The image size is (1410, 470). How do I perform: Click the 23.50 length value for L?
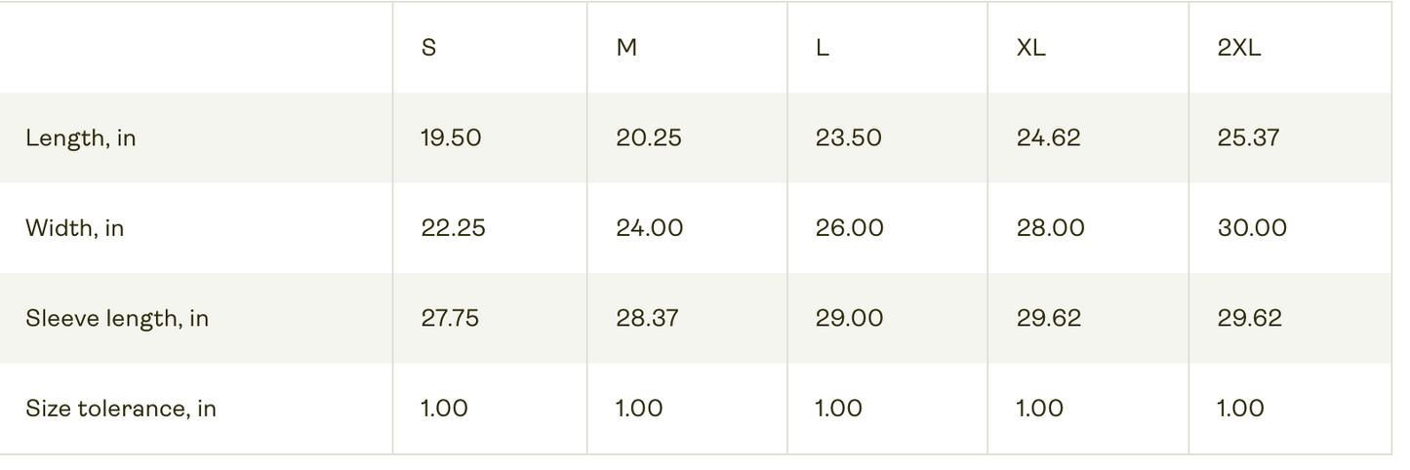(849, 137)
